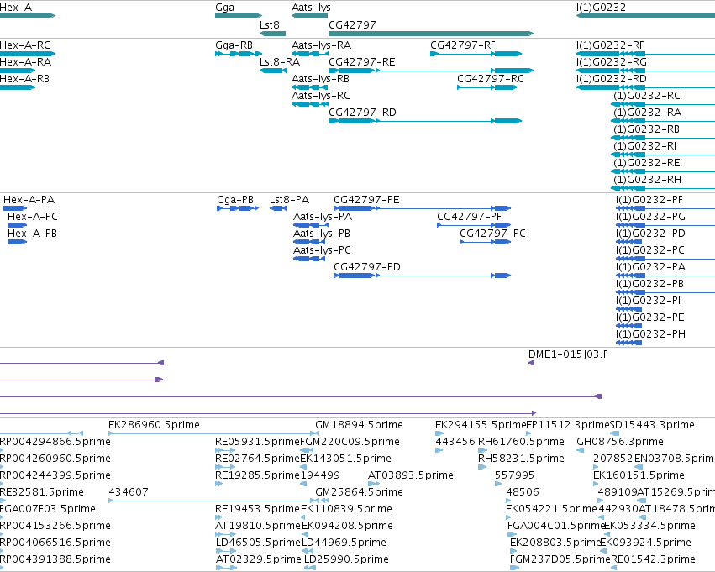
Task: Select the l(1)G0232 gene feature
Action: tap(646, 16)
